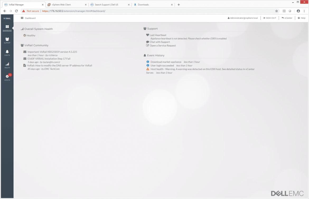Click the Healthy status text
Screen dimensions: 309x199
point(31,35)
